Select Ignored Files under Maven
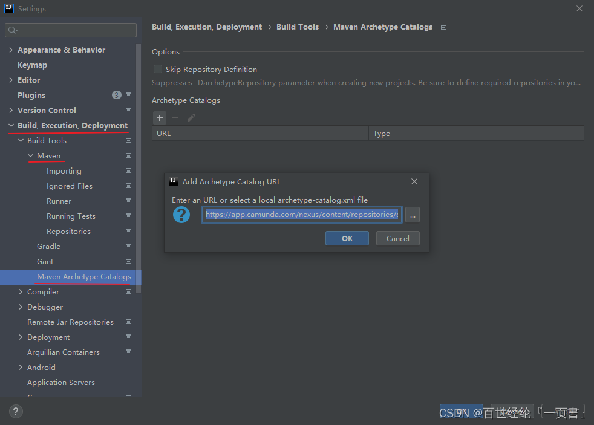Viewport: 594px width, 425px height. tap(70, 186)
